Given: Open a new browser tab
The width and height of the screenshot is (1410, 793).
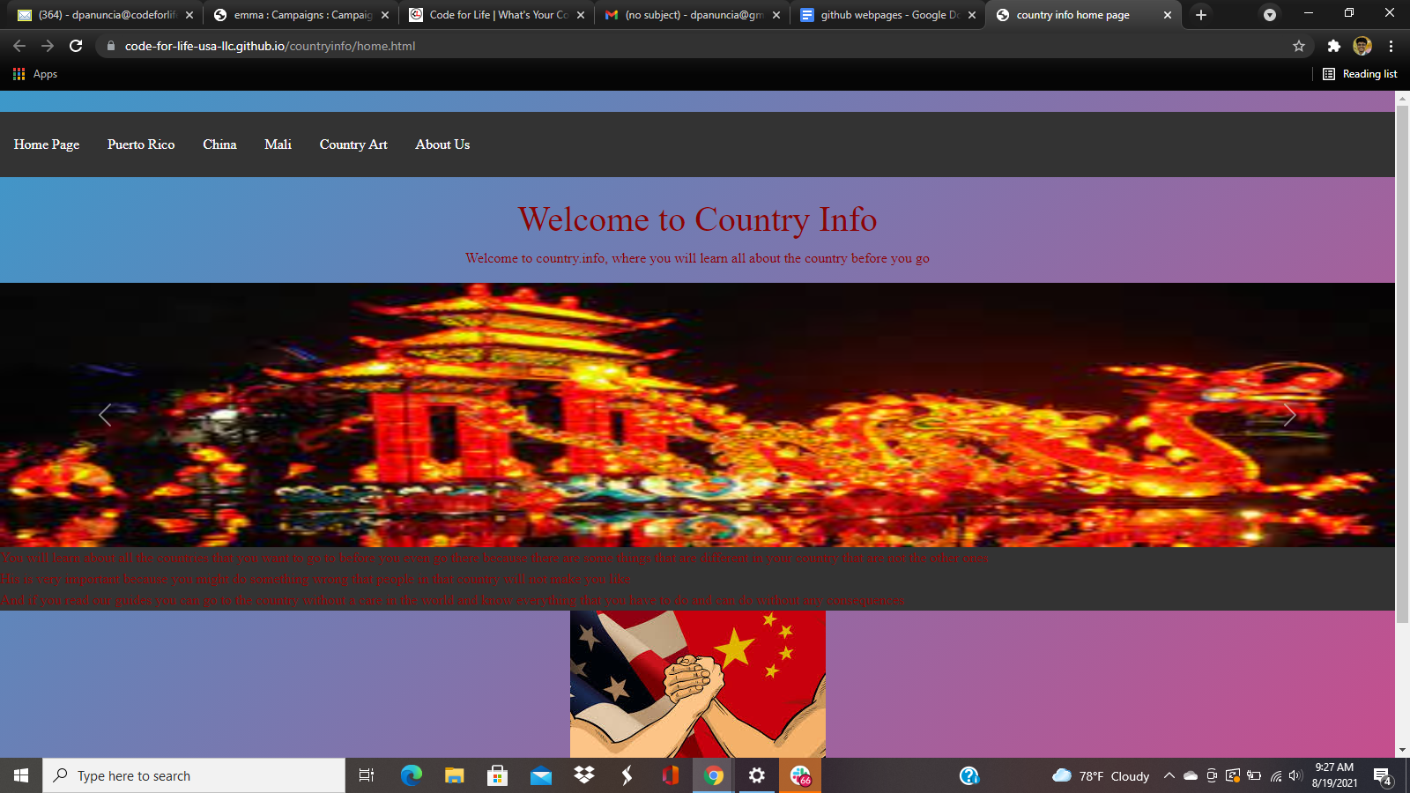Looking at the screenshot, I should click(x=1200, y=15).
